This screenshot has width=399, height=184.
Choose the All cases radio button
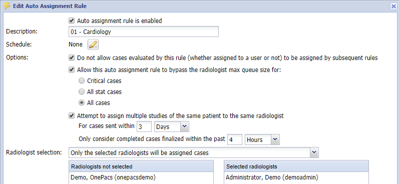tap(82, 102)
